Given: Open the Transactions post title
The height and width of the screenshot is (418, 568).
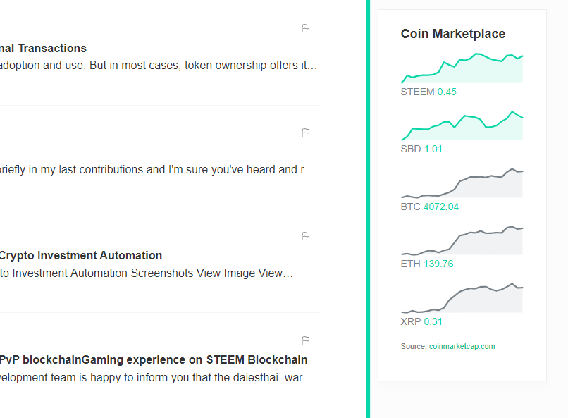Looking at the screenshot, I should [x=43, y=48].
